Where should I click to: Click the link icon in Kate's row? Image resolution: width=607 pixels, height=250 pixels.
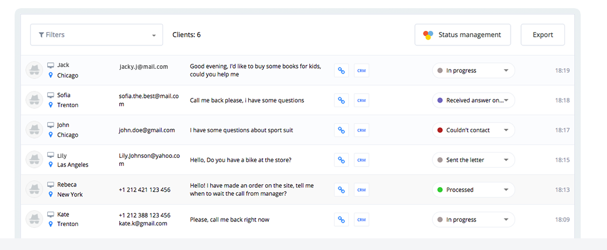point(341,220)
